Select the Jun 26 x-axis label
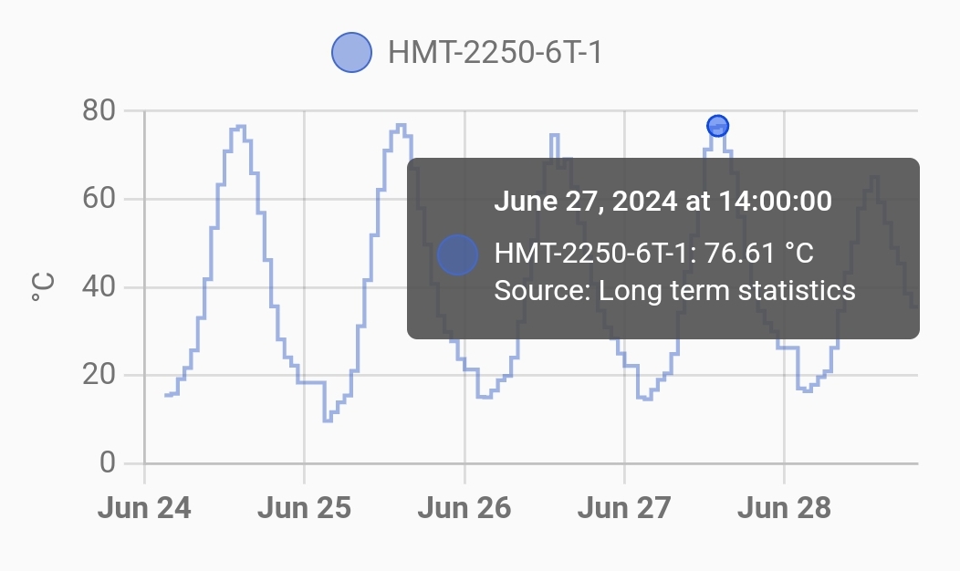 click(464, 508)
